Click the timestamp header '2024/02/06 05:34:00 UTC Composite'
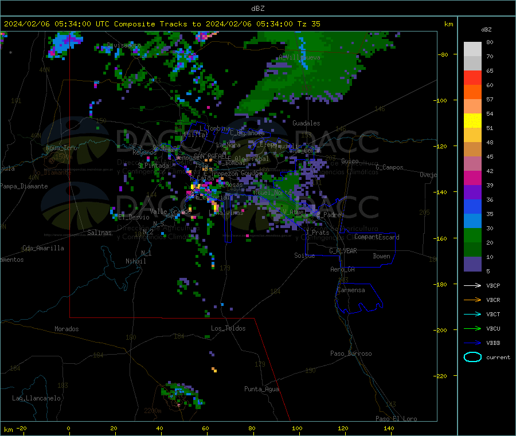The width and height of the screenshot is (516, 436). click(x=79, y=24)
